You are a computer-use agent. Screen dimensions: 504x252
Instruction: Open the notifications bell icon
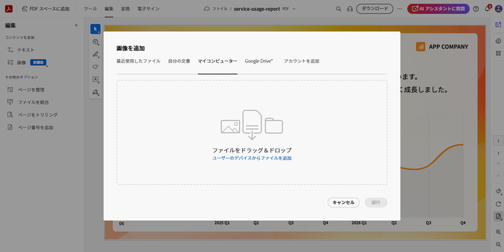tap(488, 9)
